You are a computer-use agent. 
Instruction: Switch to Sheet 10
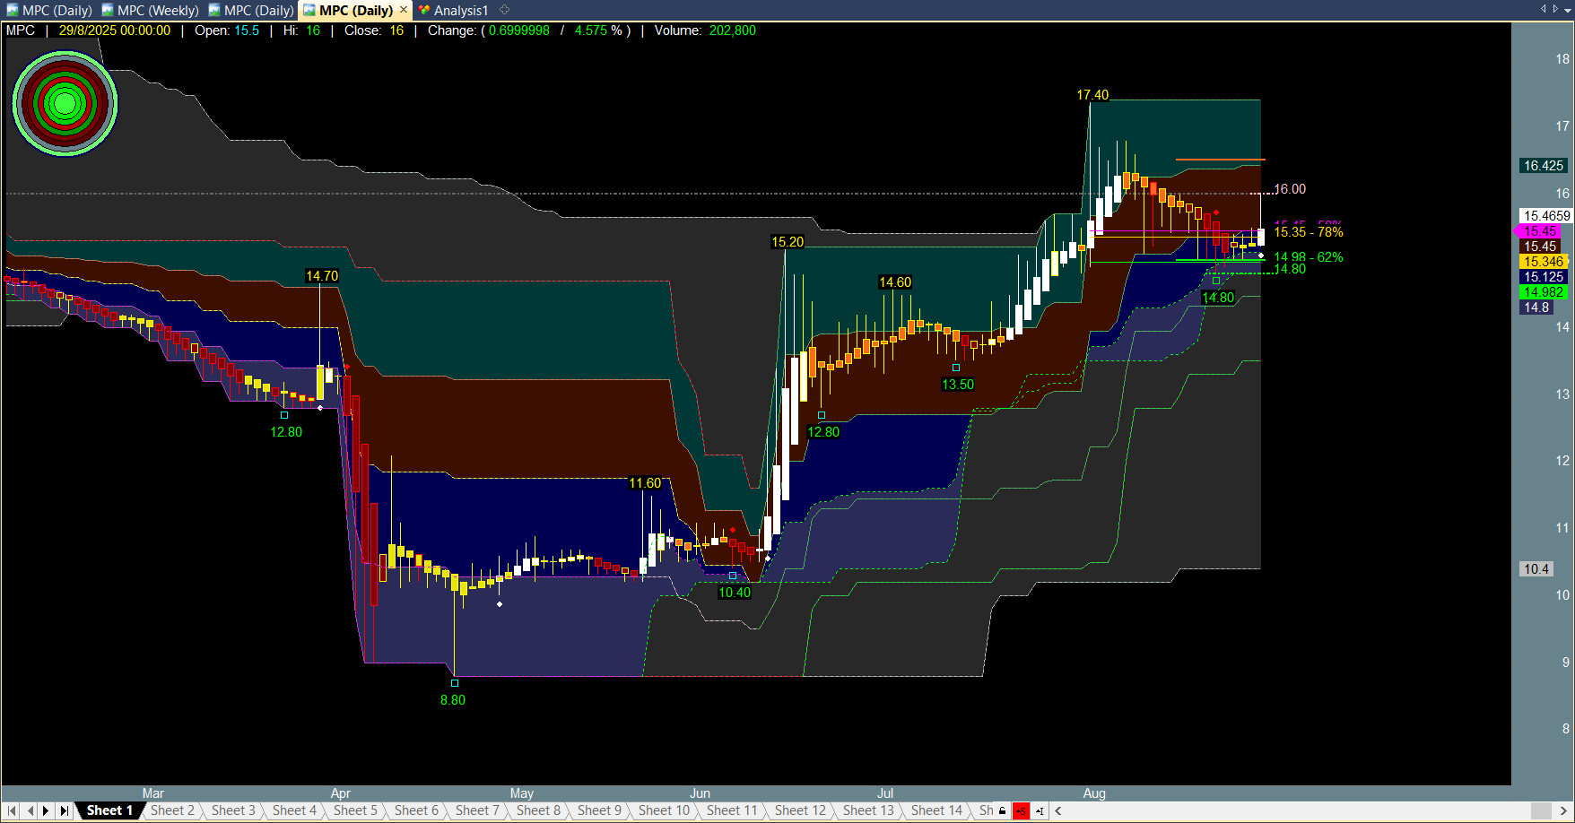664,810
